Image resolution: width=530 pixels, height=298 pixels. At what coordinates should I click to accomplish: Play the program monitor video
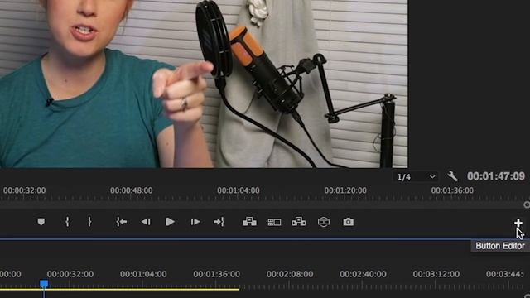170,222
